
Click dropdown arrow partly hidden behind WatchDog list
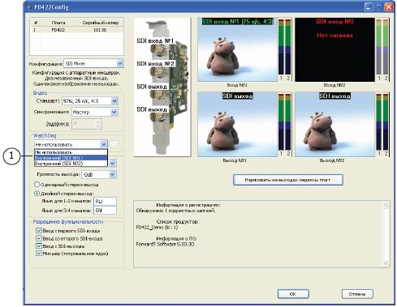click(x=113, y=163)
